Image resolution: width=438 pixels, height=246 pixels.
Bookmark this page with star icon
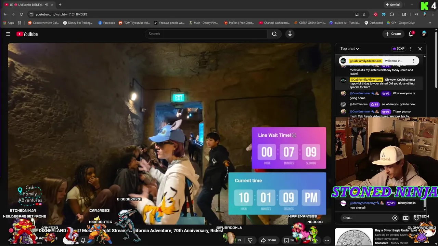click(364, 14)
